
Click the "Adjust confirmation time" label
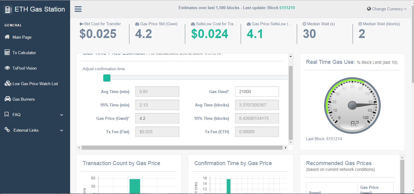click(104, 69)
